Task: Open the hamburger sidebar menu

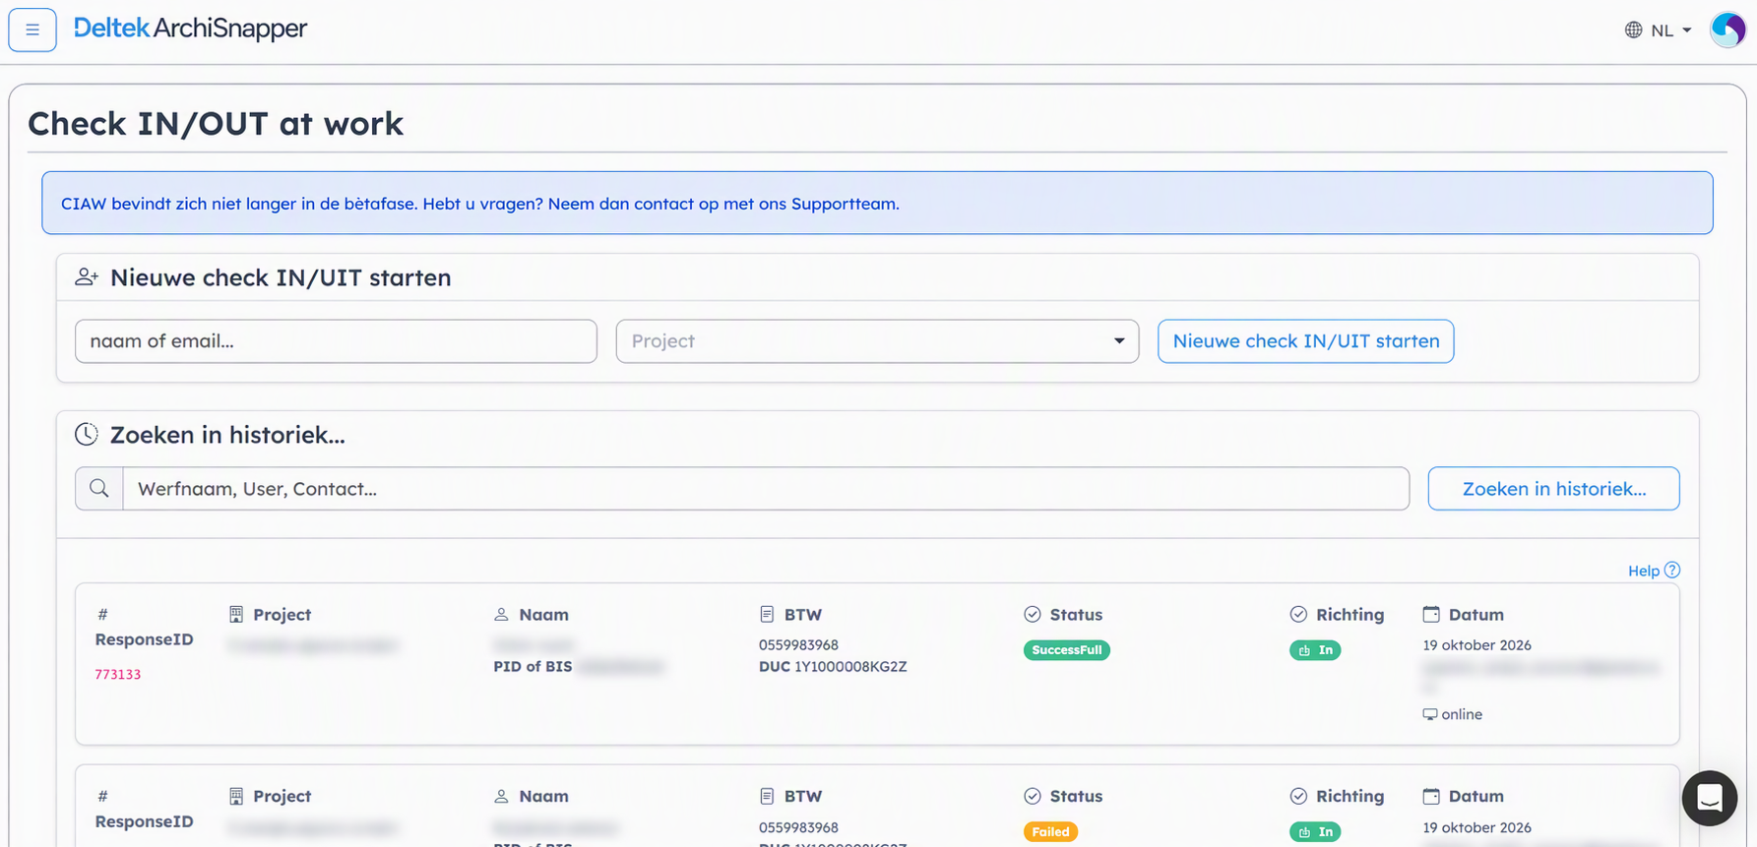Action: point(32,30)
